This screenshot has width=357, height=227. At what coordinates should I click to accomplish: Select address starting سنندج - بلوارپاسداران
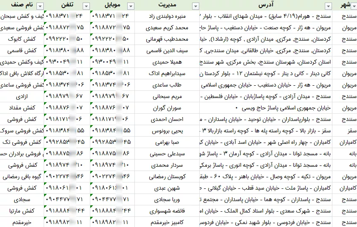tap(266, 119)
